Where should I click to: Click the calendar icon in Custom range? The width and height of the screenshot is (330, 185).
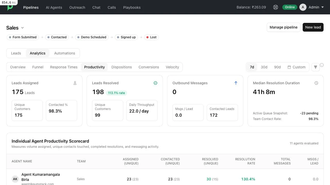pos(289,67)
